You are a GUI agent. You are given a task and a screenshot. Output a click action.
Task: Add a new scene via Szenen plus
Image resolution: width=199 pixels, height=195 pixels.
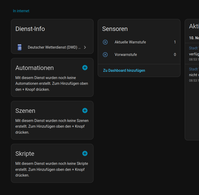[x=85, y=110]
